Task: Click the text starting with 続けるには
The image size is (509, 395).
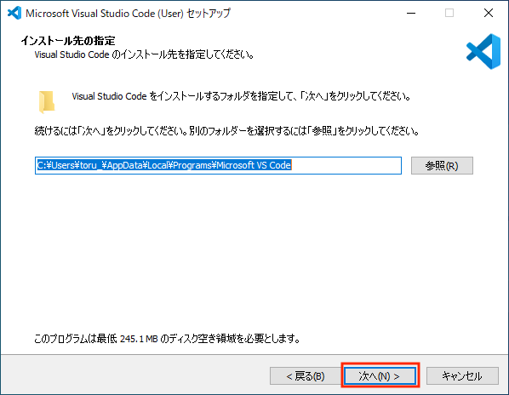Action: [x=226, y=131]
